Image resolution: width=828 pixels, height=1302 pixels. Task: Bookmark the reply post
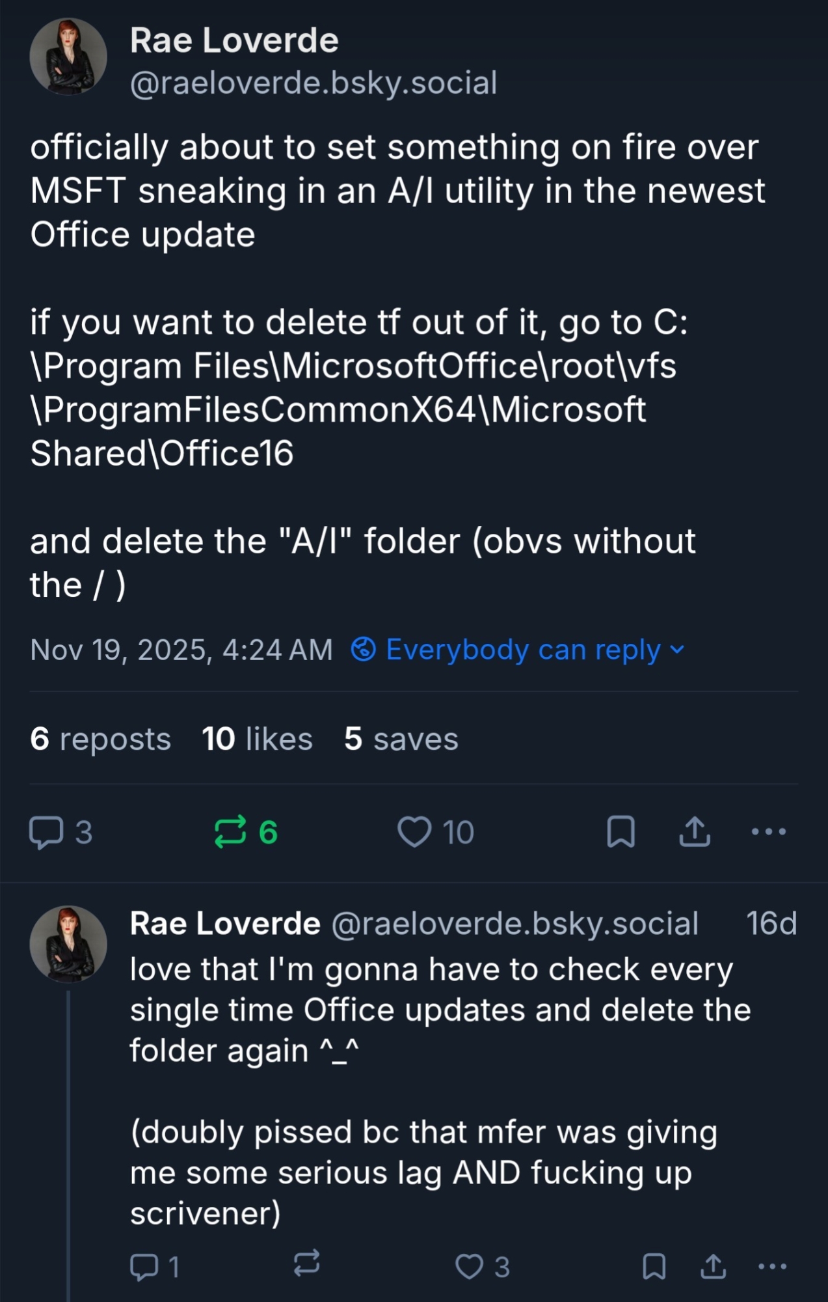[x=654, y=1267]
